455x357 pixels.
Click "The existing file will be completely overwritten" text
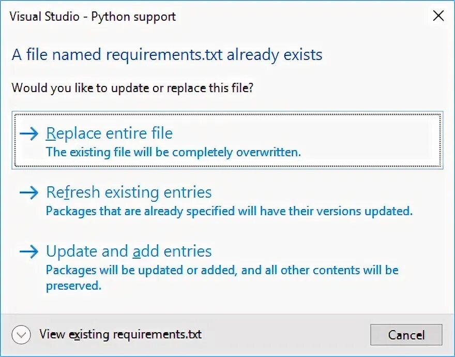(x=173, y=152)
